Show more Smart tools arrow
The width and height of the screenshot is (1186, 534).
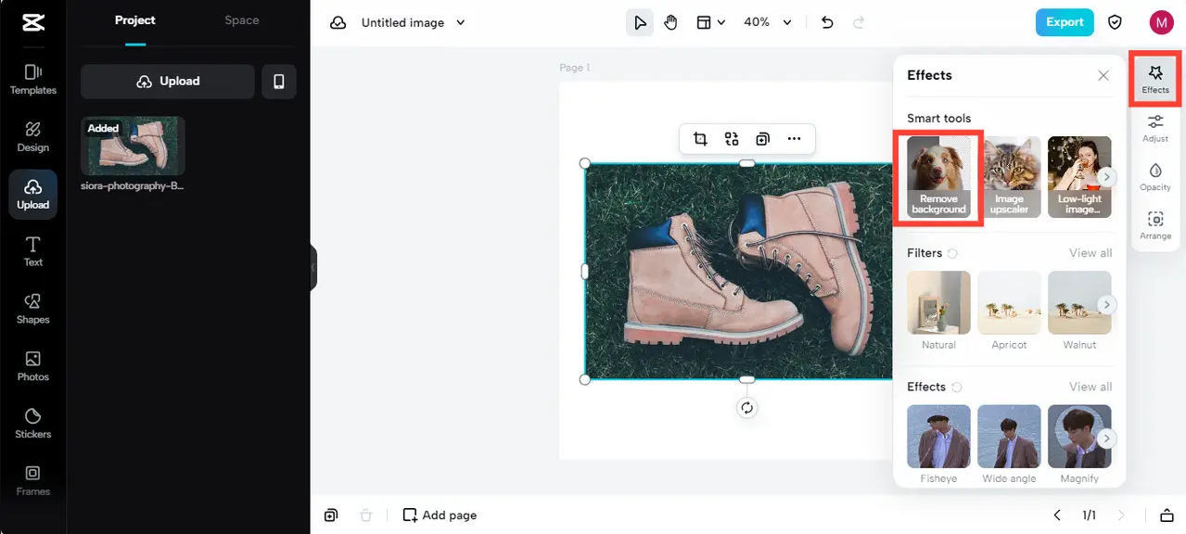[1107, 177]
